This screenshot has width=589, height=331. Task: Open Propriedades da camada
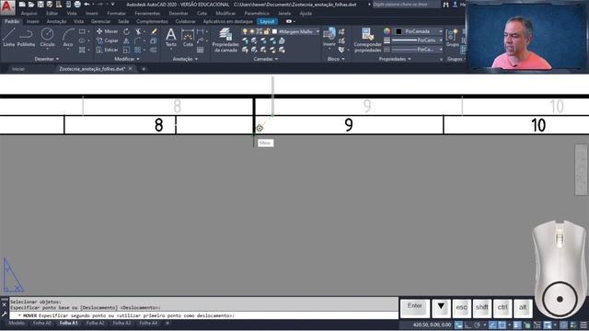pos(225,40)
